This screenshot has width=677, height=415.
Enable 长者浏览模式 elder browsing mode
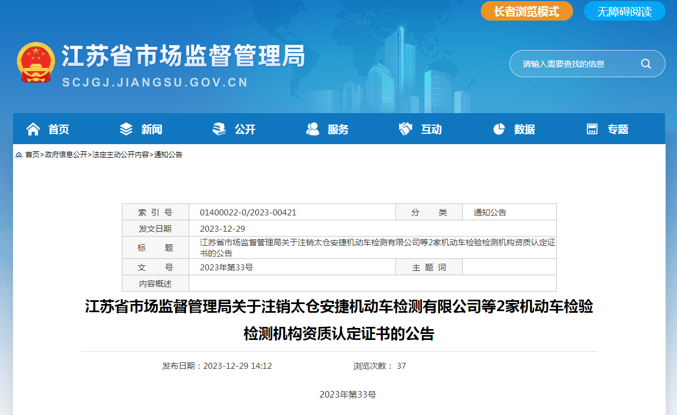click(527, 11)
